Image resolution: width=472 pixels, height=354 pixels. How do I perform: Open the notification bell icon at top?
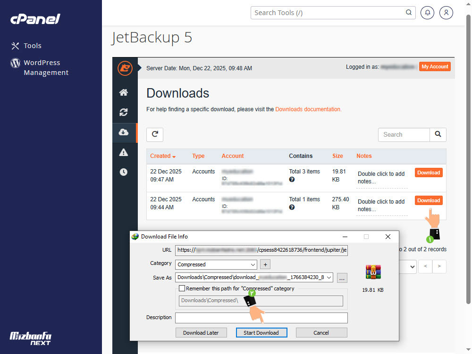click(x=427, y=13)
